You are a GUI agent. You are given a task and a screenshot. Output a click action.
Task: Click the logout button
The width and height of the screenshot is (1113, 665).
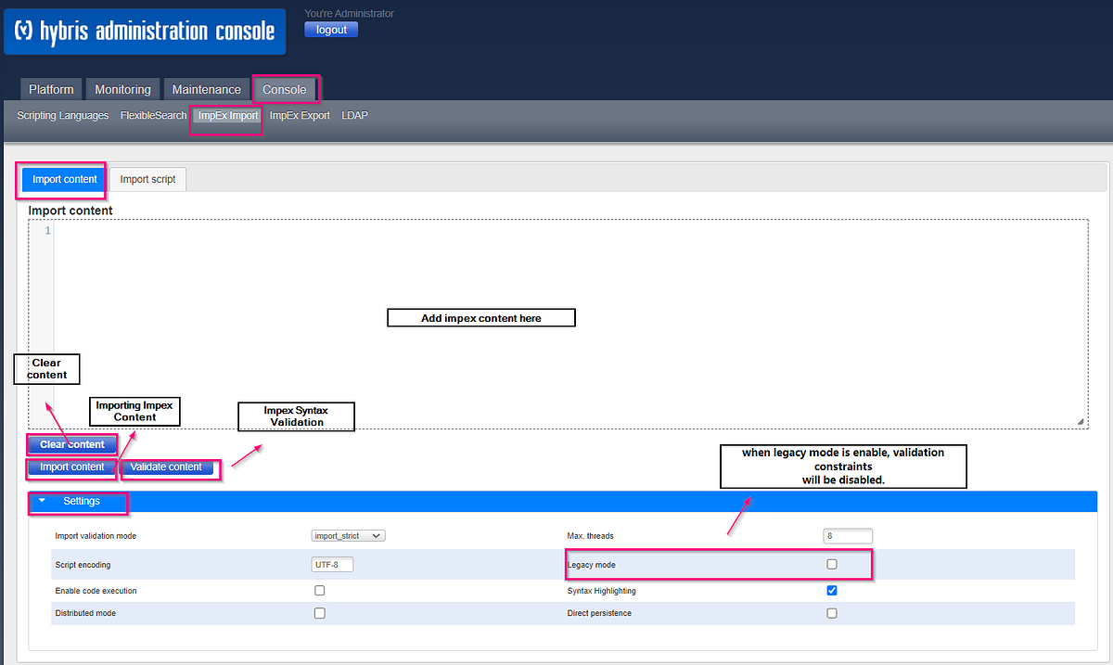331,29
